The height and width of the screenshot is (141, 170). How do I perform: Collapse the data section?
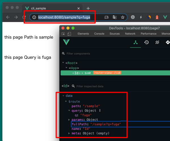63,96
